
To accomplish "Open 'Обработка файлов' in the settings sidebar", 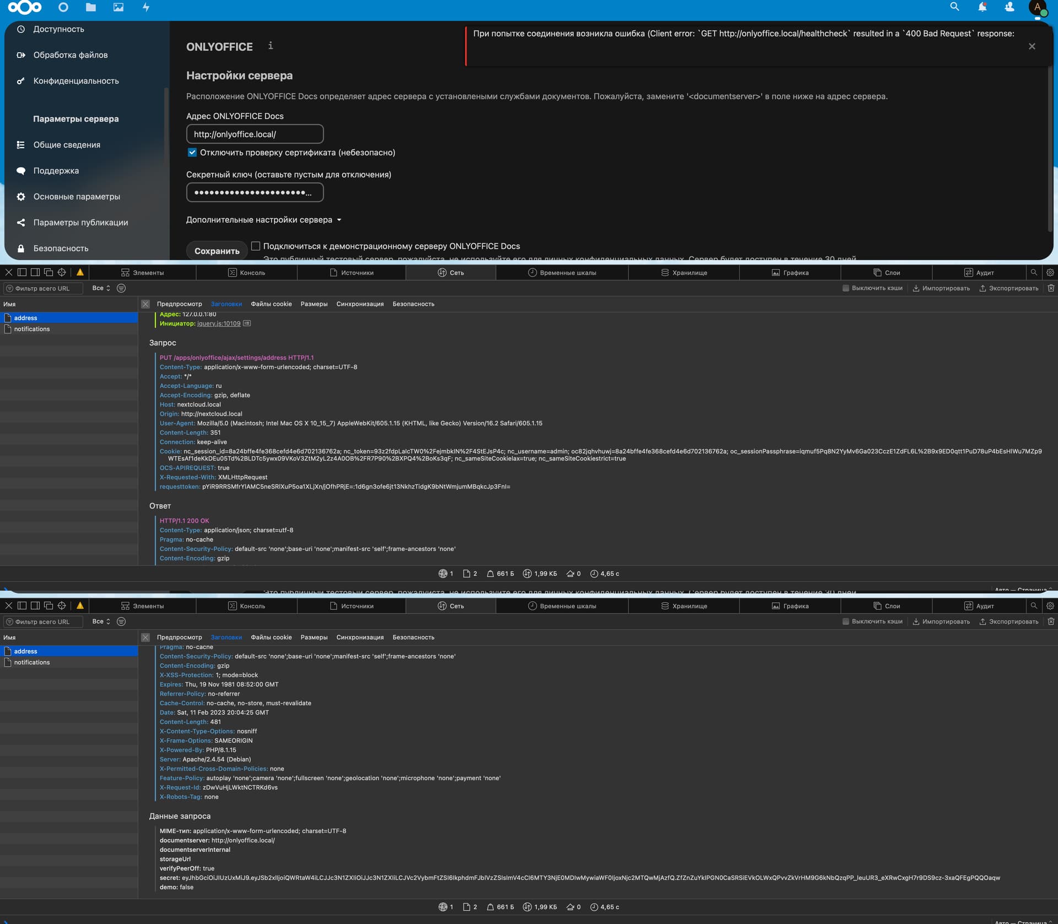I will (x=70, y=55).
